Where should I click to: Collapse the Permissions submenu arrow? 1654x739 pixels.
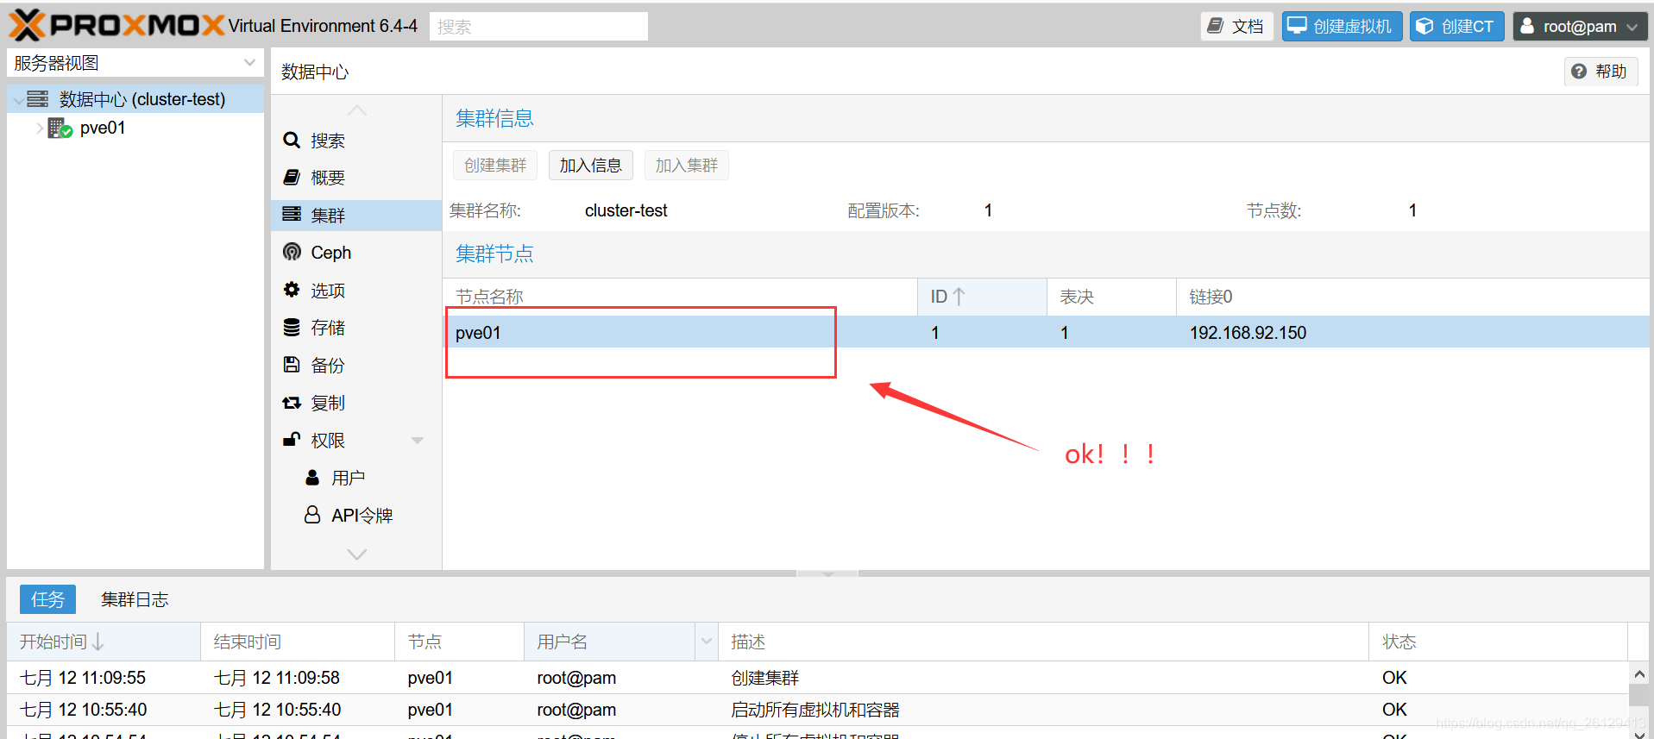pyautogui.click(x=418, y=441)
